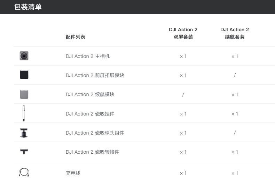Click the 续航套装 quantity for 充电线
The image size is (275, 188).
(235, 173)
